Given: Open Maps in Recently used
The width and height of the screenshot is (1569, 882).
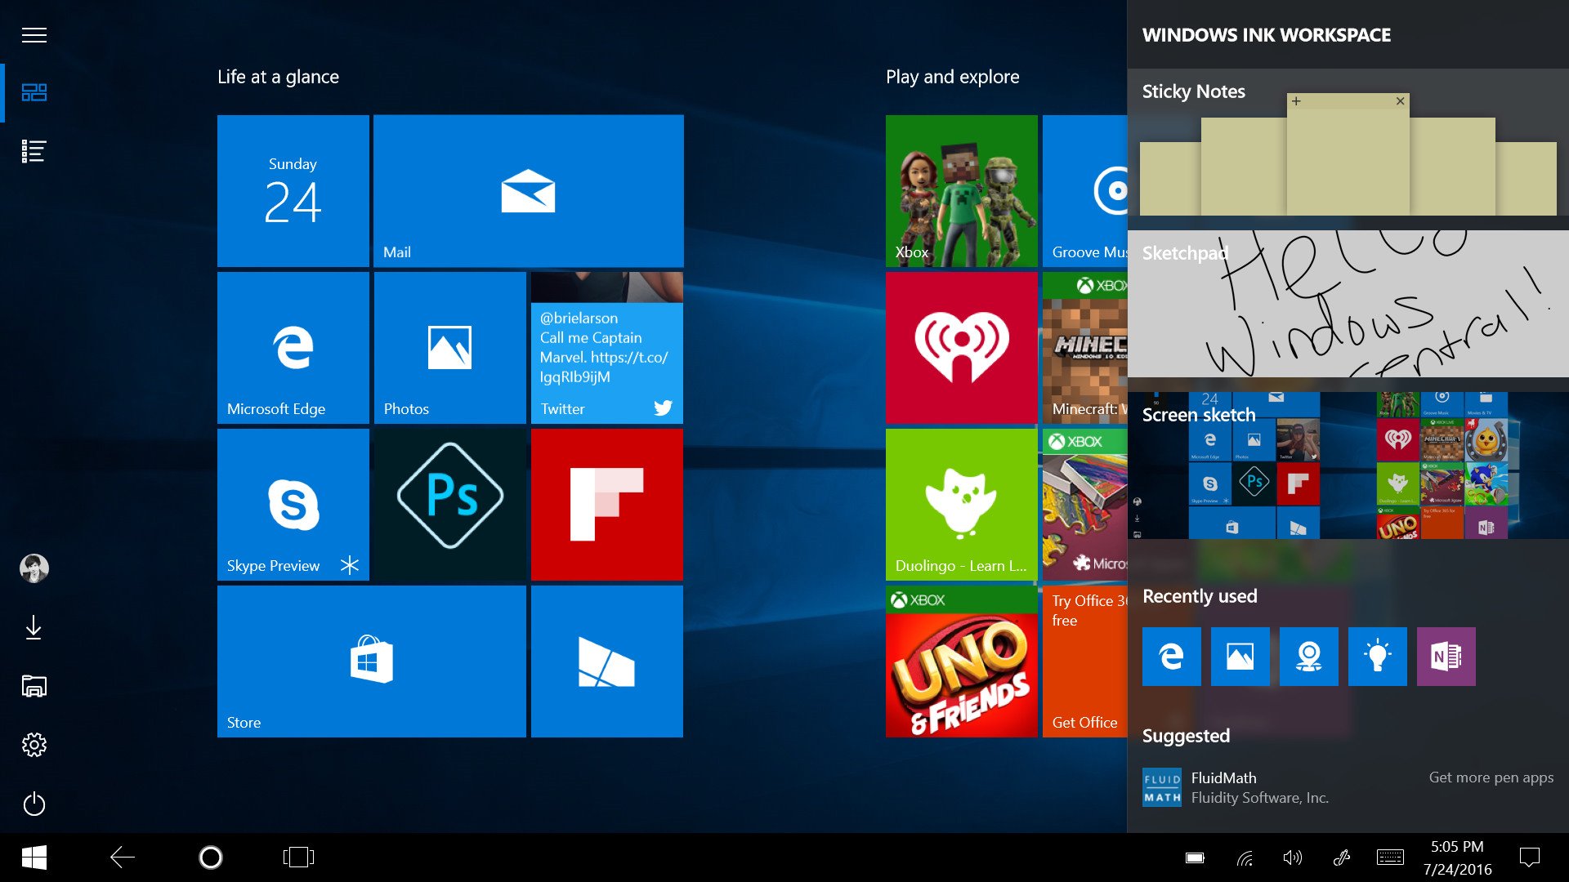Looking at the screenshot, I should pos(1309,657).
